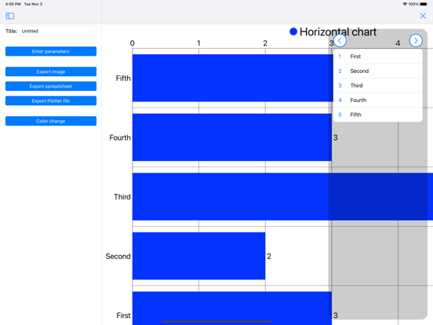Select Second in the list popup
The width and height of the screenshot is (433, 325).
pyautogui.click(x=378, y=71)
